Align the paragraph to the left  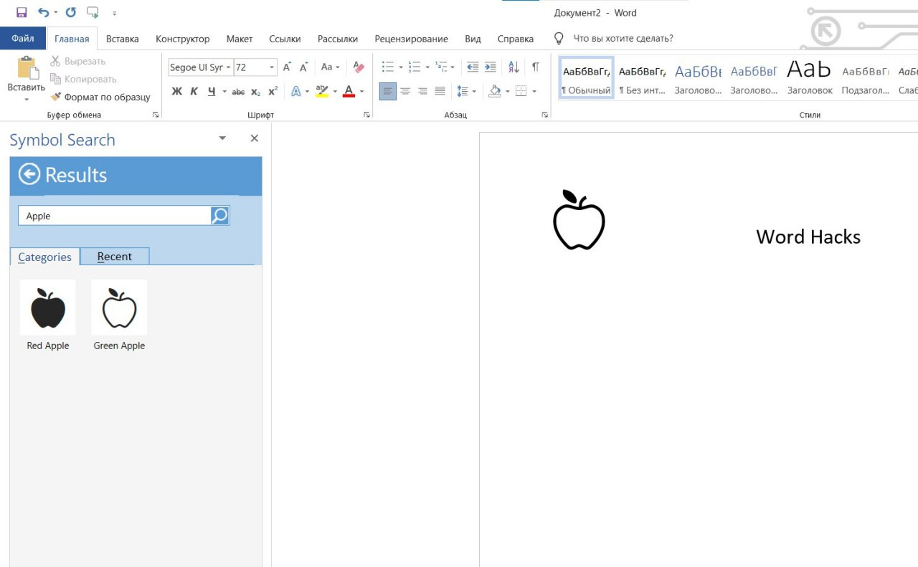tap(387, 92)
